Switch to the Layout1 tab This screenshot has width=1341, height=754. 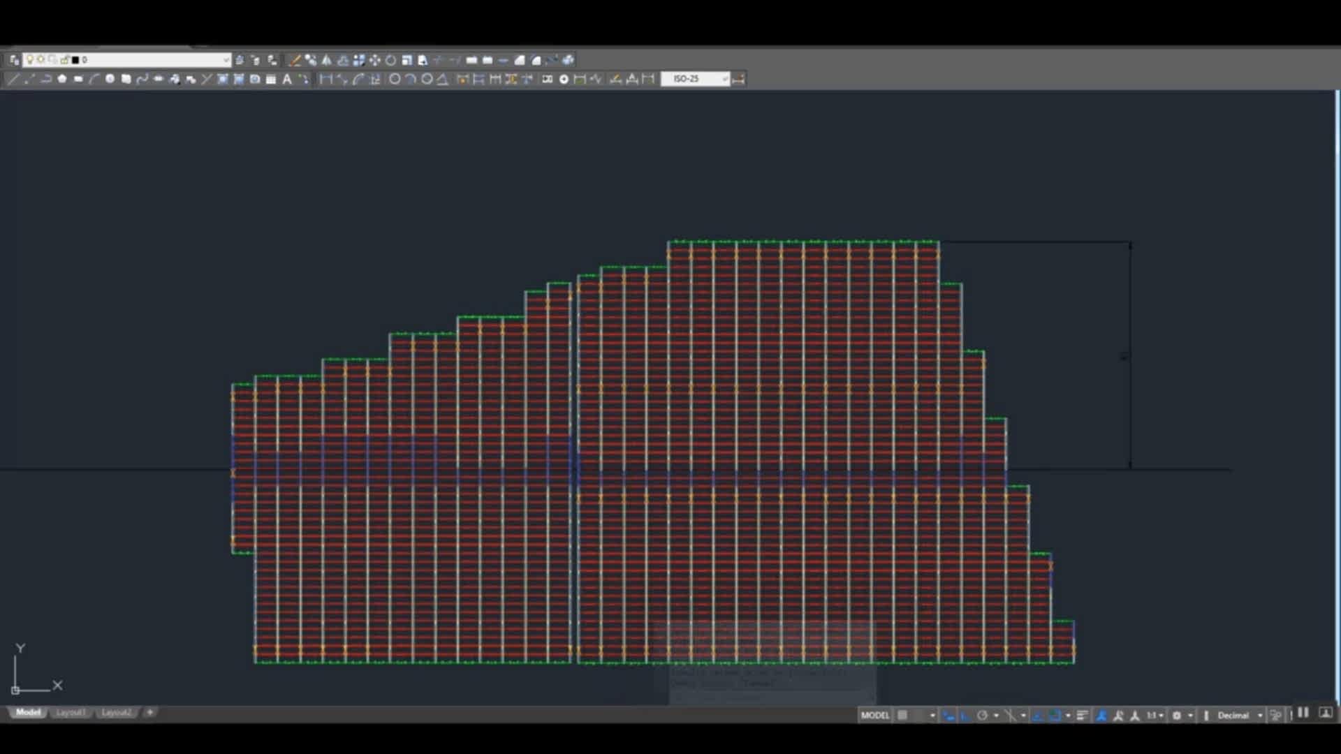tap(71, 712)
